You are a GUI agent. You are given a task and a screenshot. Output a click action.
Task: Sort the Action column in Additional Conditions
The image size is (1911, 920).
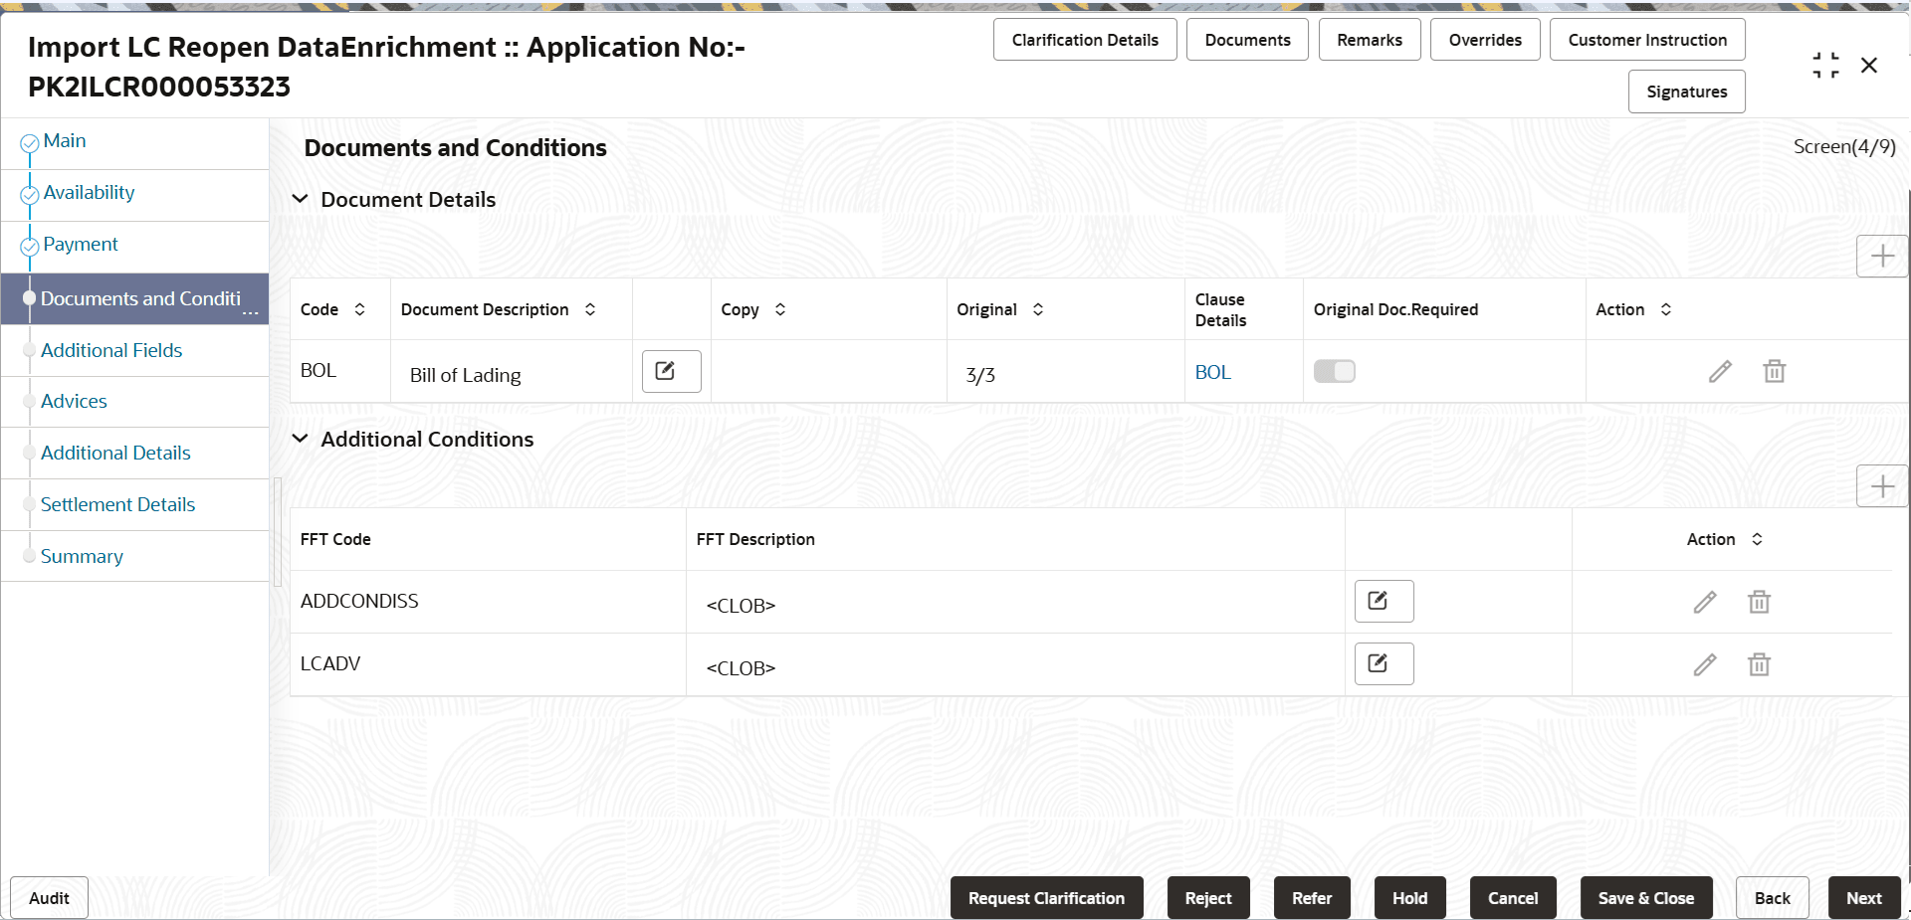[x=1756, y=539]
